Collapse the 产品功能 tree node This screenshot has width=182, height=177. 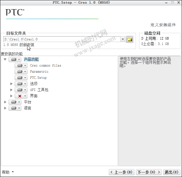coord(5,60)
